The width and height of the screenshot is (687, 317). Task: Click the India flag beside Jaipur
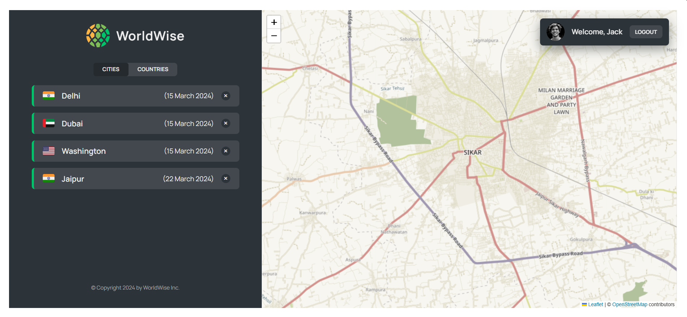pos(49,179)
